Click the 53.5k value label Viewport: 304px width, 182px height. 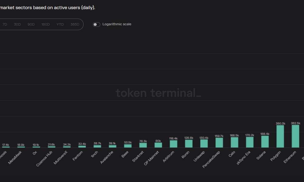point(128,142)
